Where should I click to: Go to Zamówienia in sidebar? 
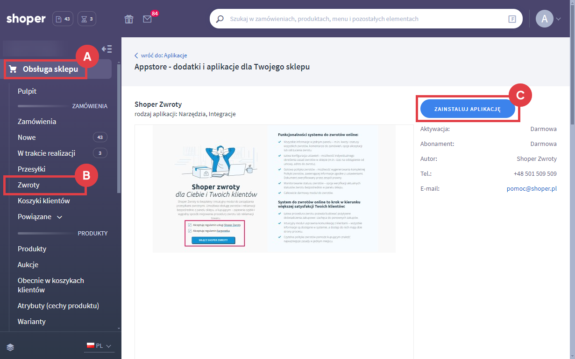[37, 122]
